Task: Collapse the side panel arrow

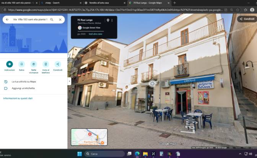Action: coord(69,81)
